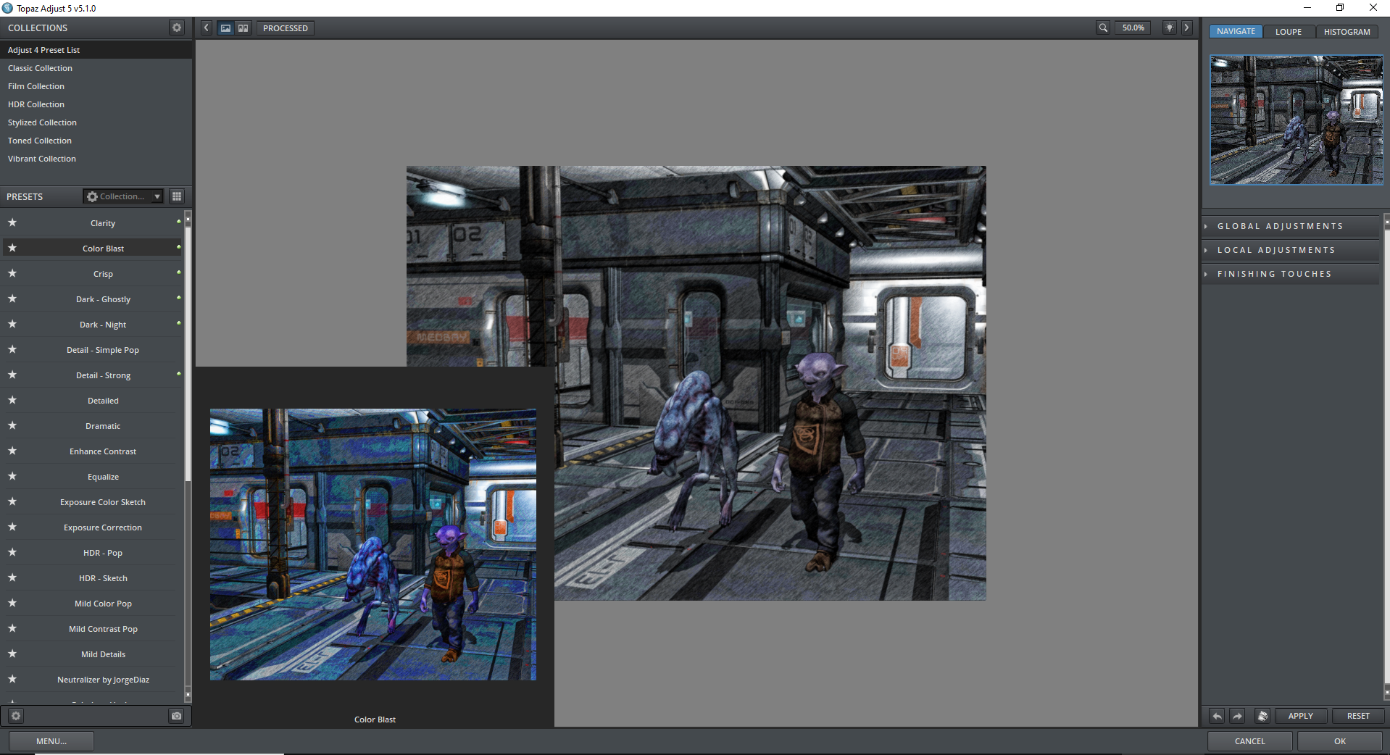Open the Loupe tab
Screen dimensions: 1390x755
(x=1288, y=32)
